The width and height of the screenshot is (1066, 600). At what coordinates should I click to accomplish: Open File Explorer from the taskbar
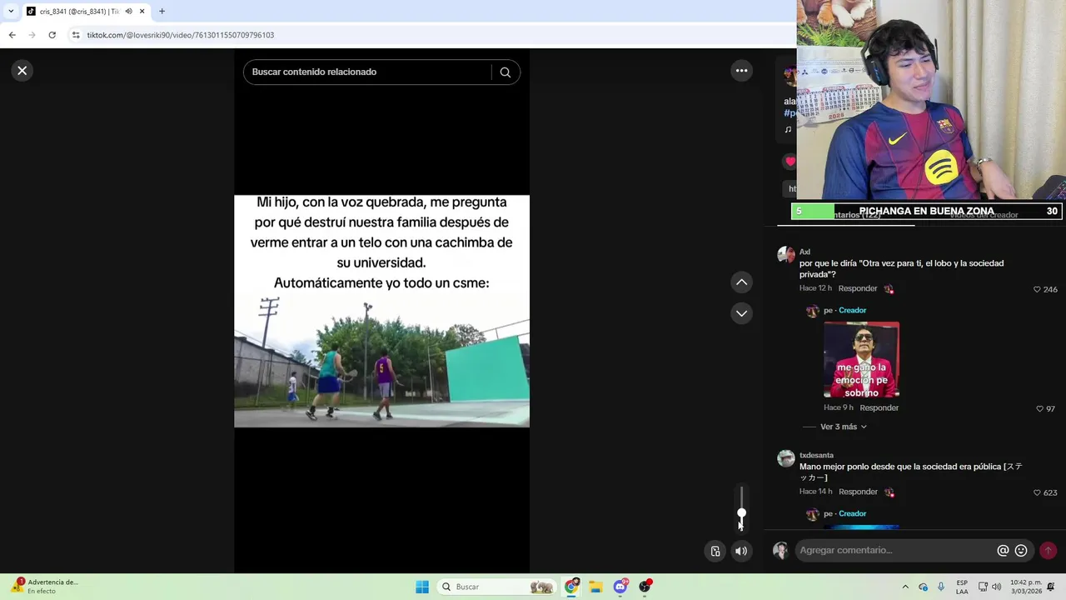coord(595,587)
